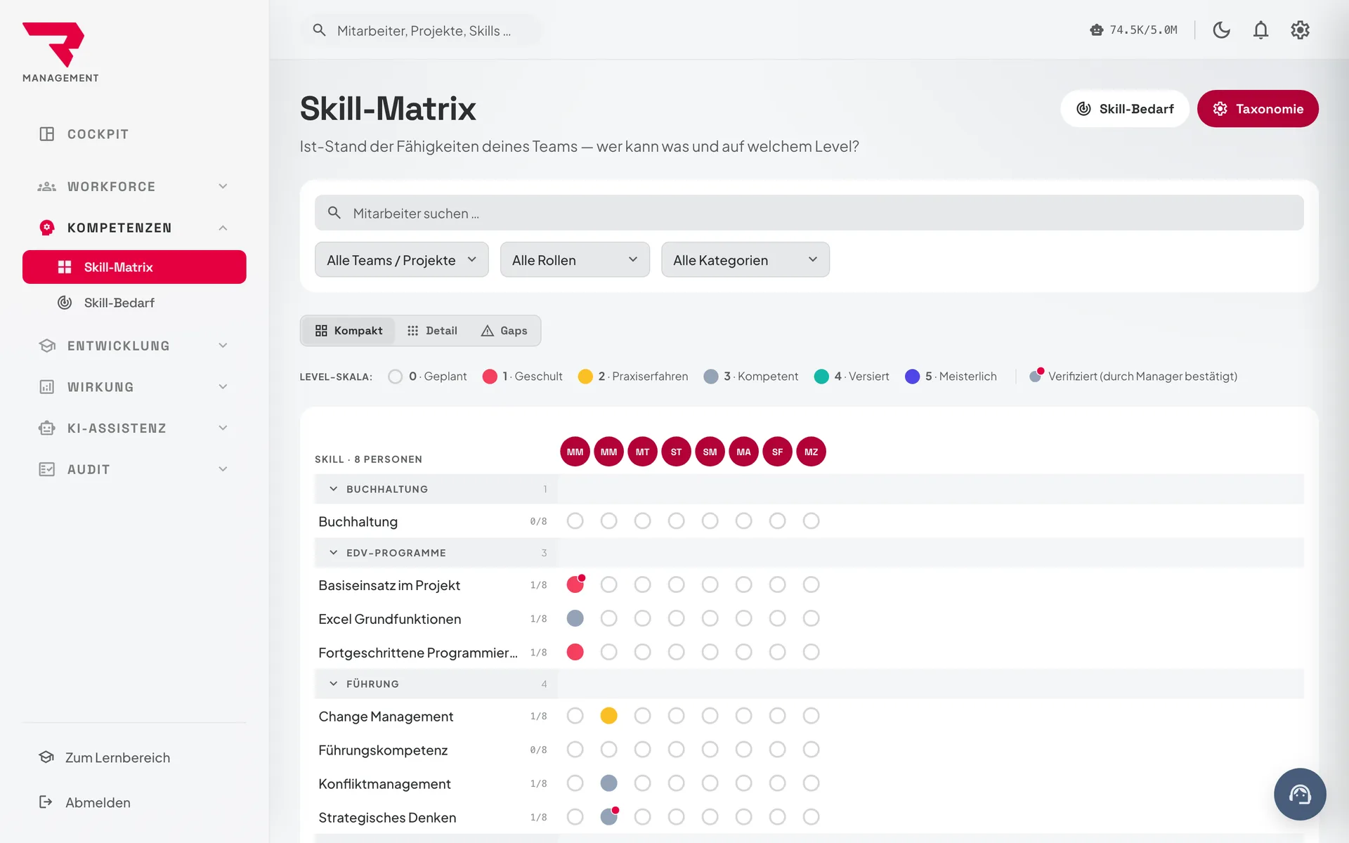Select SM person avatar
Screen dimensions: 1349x843
710,452
